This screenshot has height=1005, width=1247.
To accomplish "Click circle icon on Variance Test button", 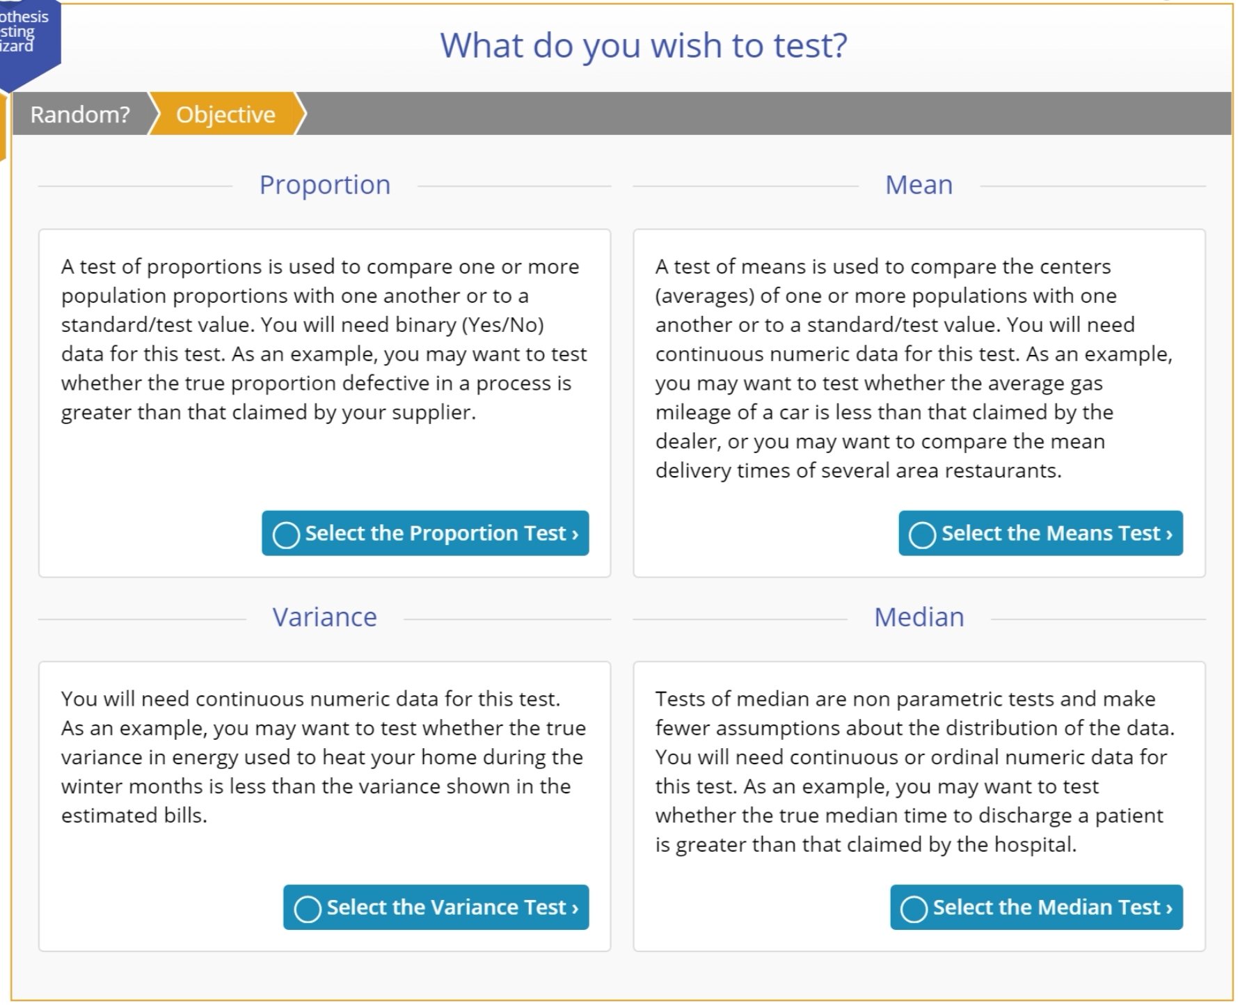I will [308, 908].
